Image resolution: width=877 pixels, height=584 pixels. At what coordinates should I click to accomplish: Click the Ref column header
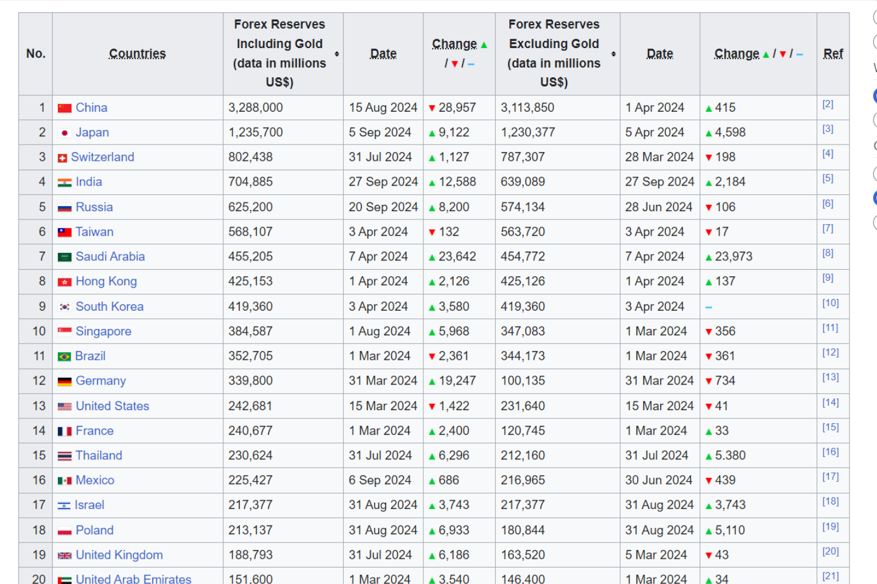click(x=833, y=54)
